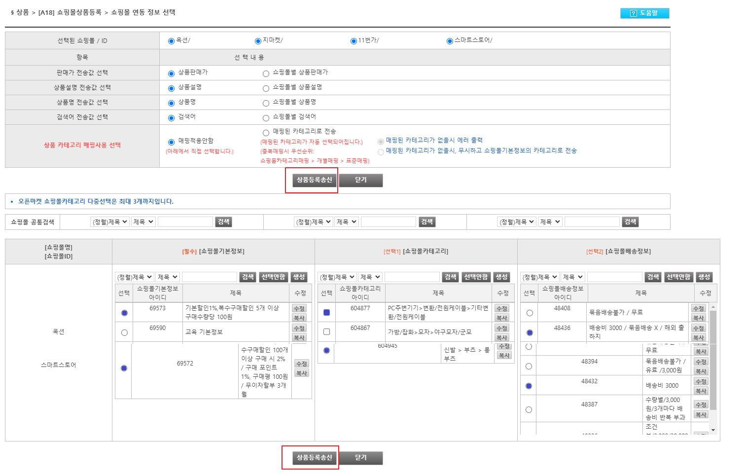This screenshot has height=476, width=745.
Task: Select the 11번가 shopping mall radio
Action: coord(354,41)
